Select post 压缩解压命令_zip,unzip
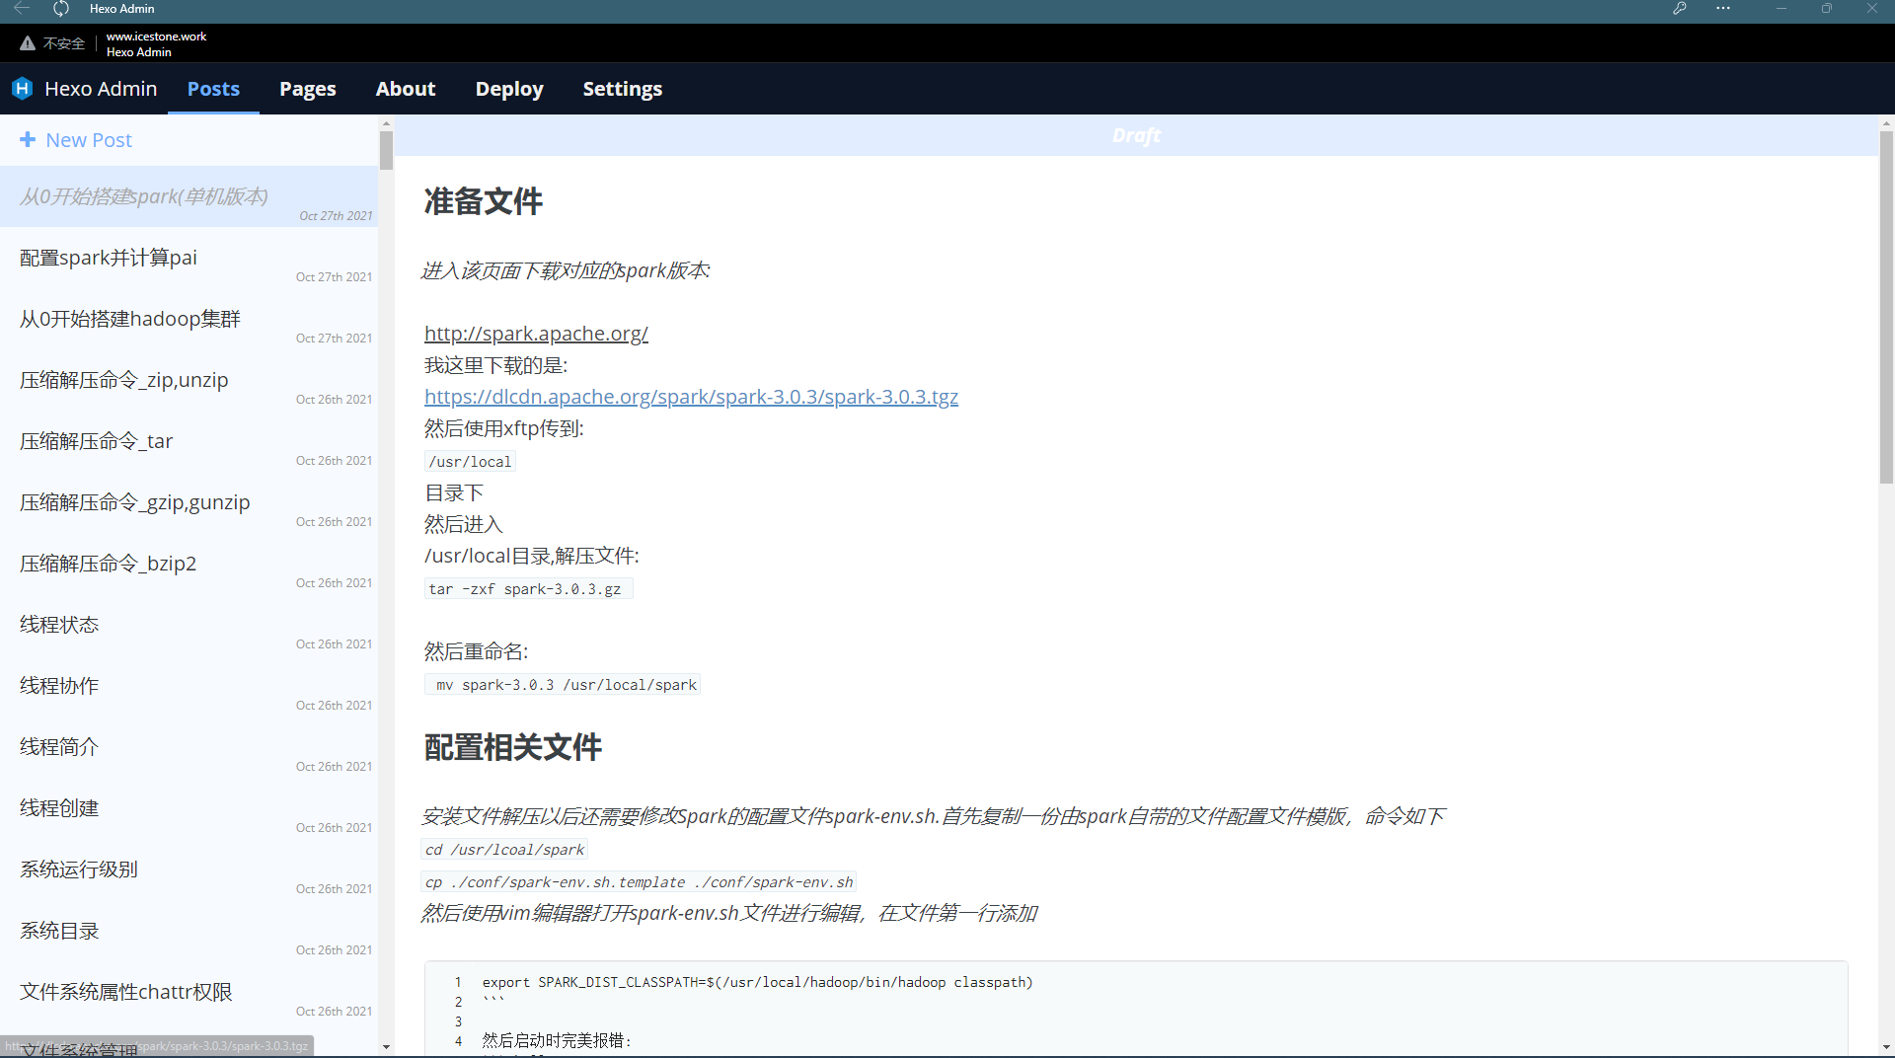This screenshot has height=1058, width=1895. coord(189,380)
